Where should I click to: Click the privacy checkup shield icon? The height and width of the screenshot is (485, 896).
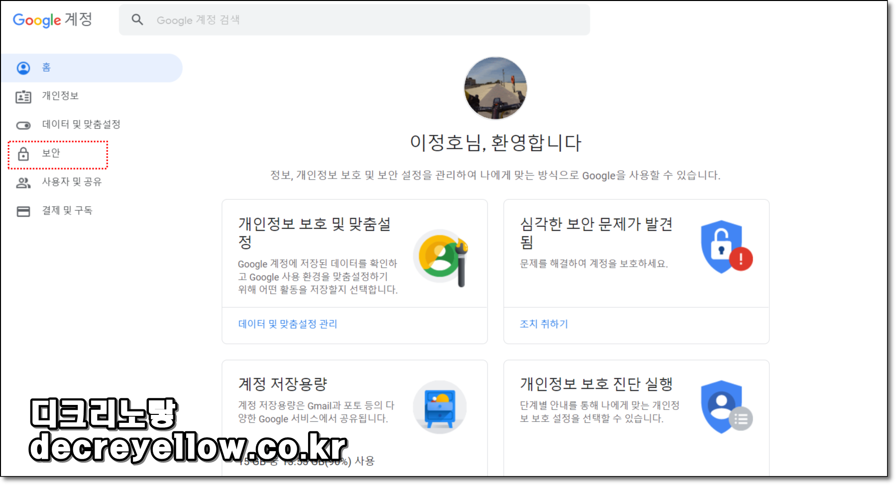(726, 407)
